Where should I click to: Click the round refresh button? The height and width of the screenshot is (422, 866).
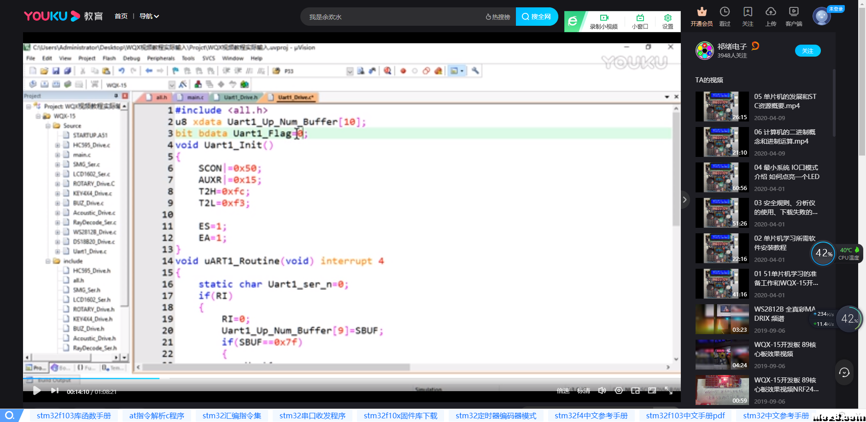pyautogui.click(x=844, y=372)
